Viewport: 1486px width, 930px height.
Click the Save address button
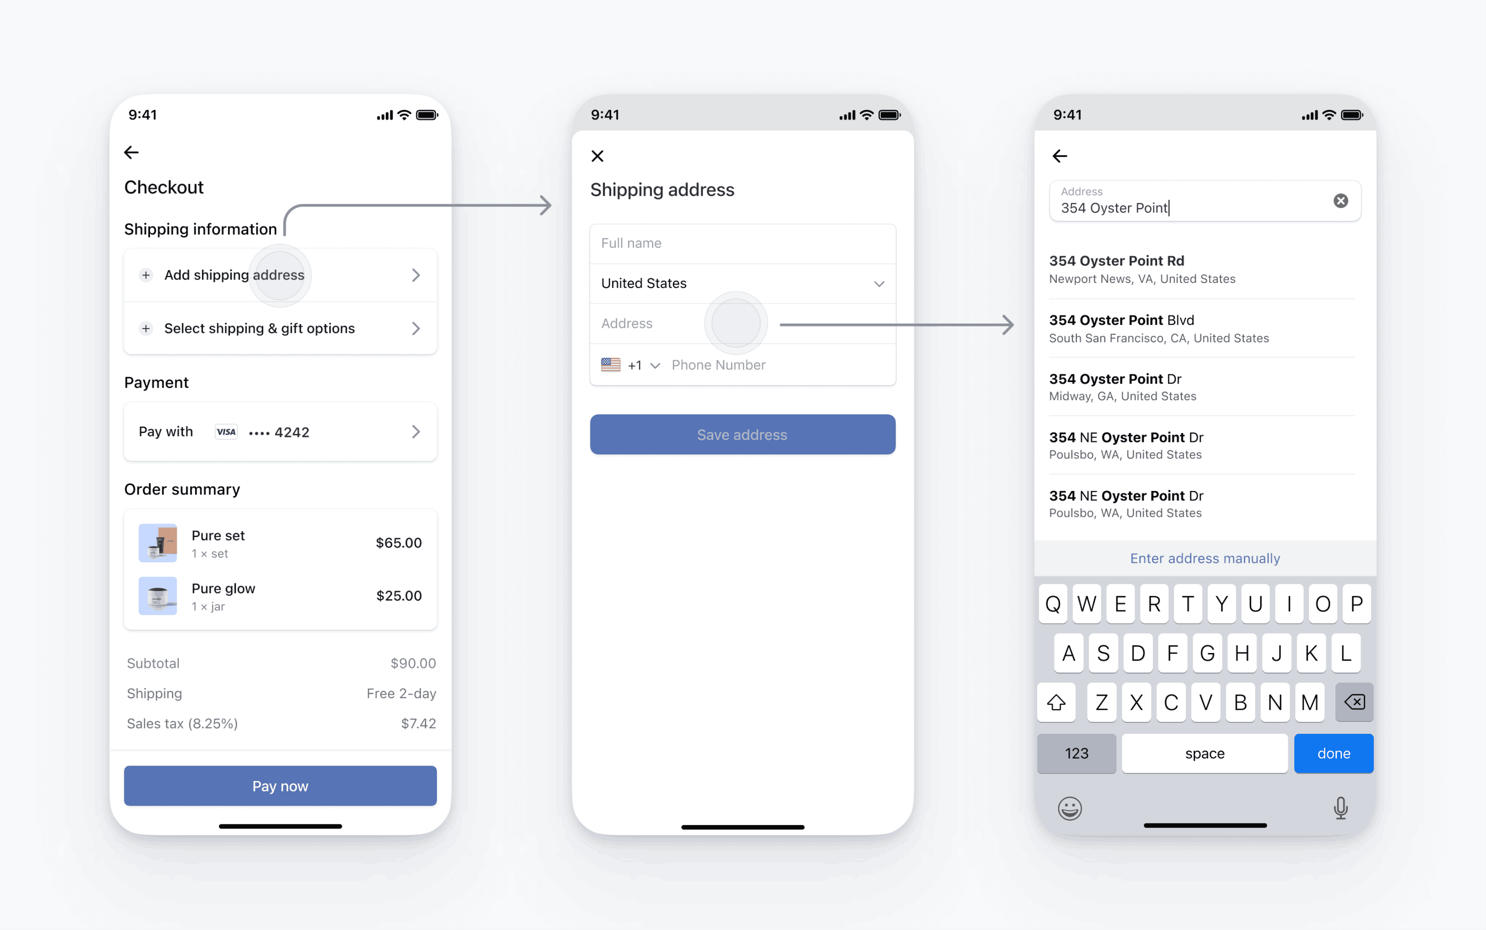pos(743,434)
